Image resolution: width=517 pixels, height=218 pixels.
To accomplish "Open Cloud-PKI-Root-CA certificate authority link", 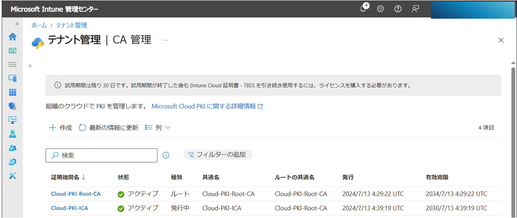I will pyautogui.click(x=76, y=194).
